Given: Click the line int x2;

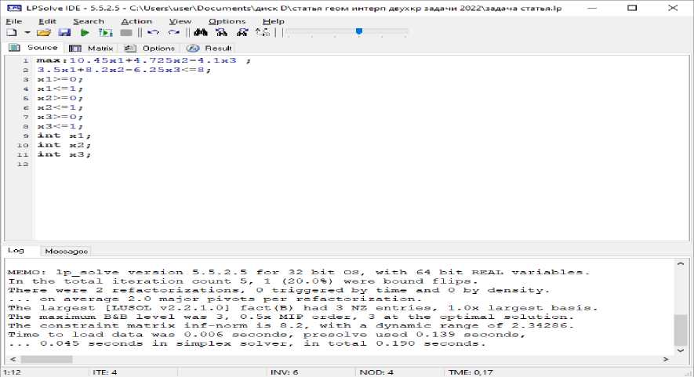Looking at the screenshot, I should tap(64, 145).
